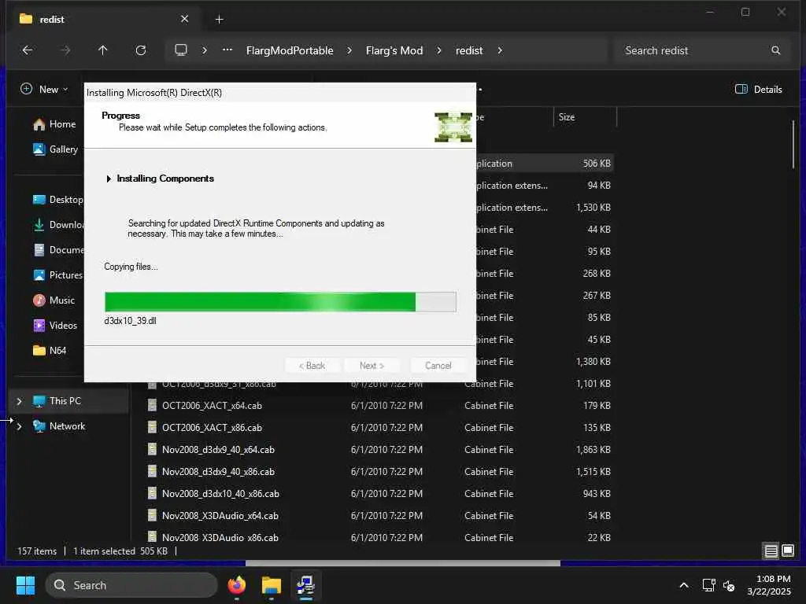Screen dimensions: 806x604
Task: Select Flarg's Mod breadcrumb
Action: pyautogui.click(x=394, y=50)
